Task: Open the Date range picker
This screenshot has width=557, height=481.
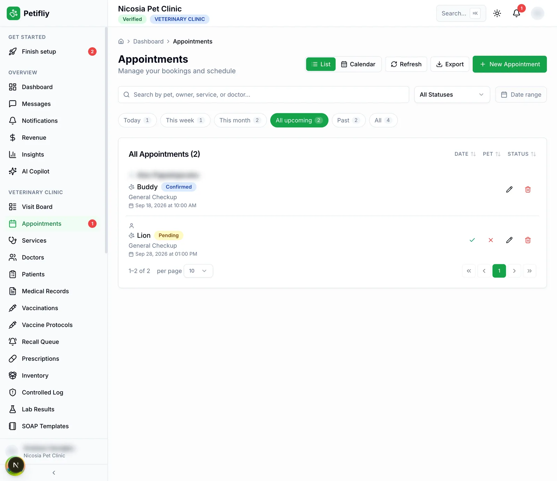Action: (x=521, y=95)
